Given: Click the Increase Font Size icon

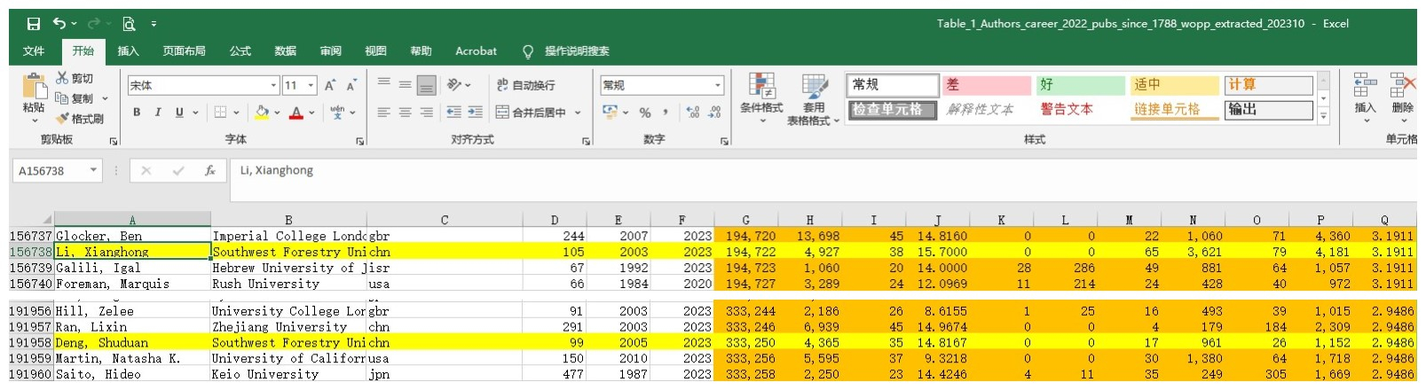Looking at the screenshot, I should [x=329, y=85].
